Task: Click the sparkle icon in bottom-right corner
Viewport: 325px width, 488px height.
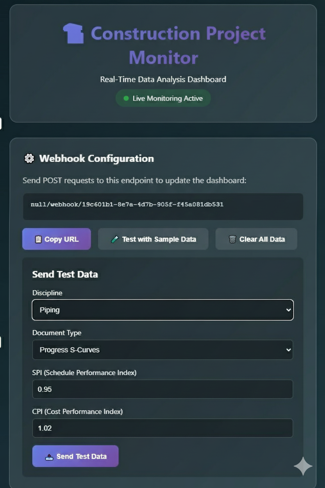Action: click(303, 466)
